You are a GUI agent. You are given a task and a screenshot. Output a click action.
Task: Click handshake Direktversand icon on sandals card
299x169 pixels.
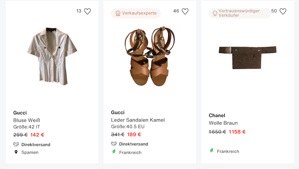point(114,144)
